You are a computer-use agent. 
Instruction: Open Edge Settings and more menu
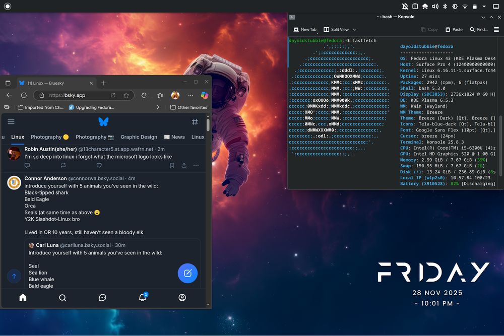[x=191, y=95]
